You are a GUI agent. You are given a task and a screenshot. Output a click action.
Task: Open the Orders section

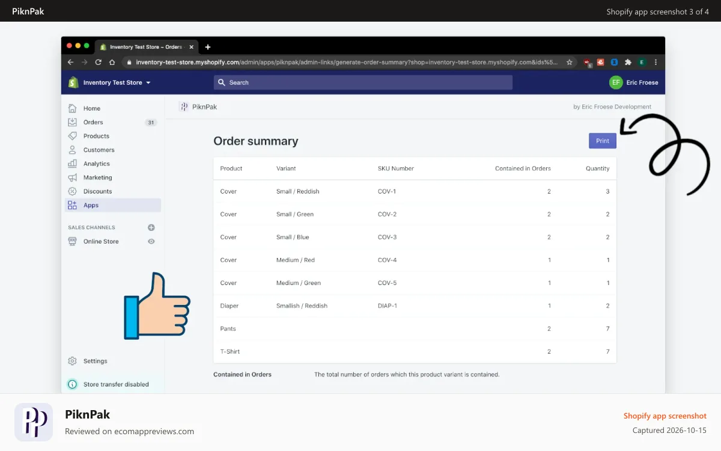[93, 122]
